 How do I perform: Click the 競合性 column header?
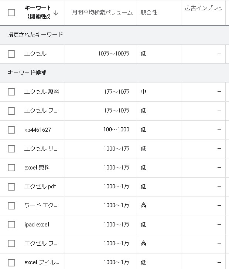tap(149, 13)
